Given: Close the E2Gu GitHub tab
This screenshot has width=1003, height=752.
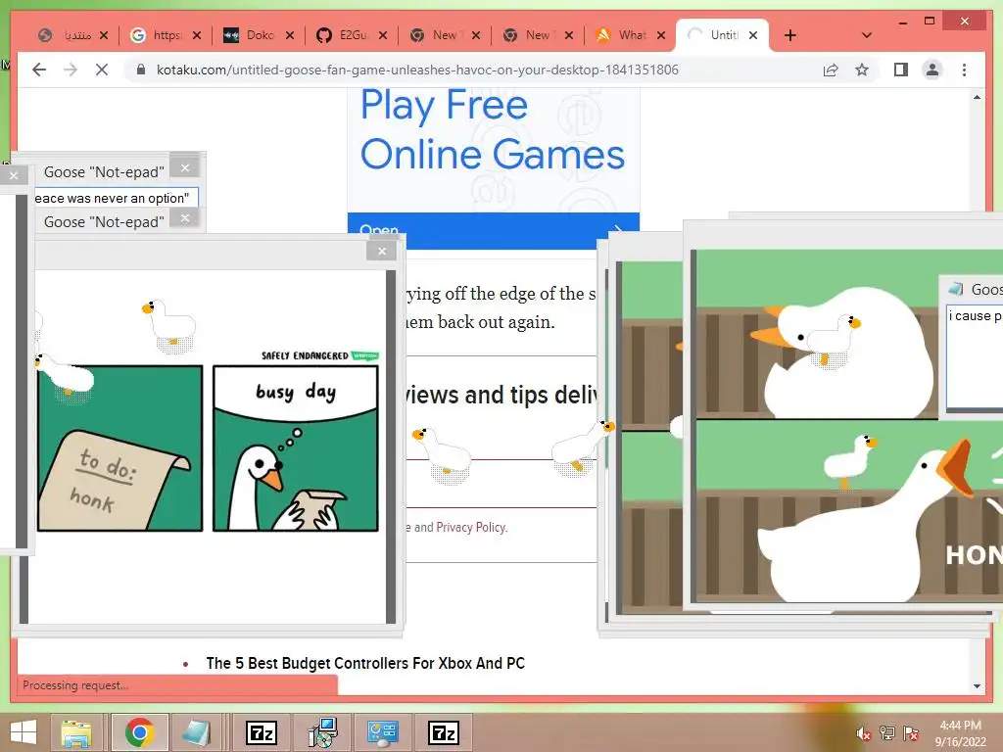Looking at the screenshot, I should tap(383, 35).
